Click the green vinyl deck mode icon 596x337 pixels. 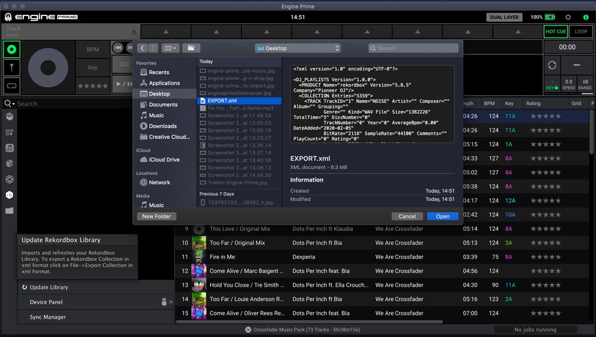(x=11, y=50)
